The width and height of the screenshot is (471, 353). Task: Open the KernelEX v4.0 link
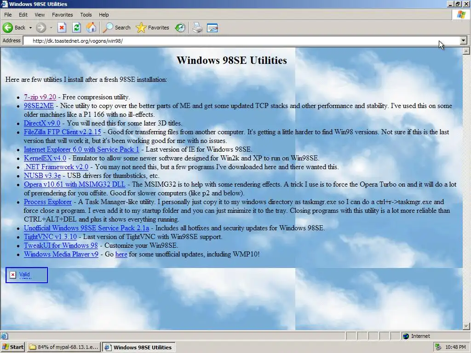[x=45, y=158]
